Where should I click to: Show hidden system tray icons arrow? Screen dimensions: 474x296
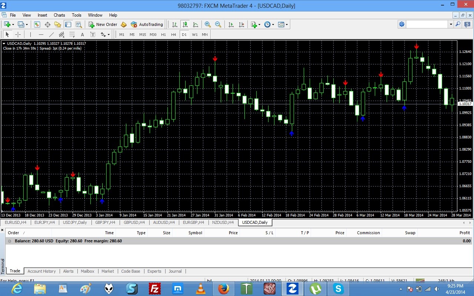click(401, 289)
